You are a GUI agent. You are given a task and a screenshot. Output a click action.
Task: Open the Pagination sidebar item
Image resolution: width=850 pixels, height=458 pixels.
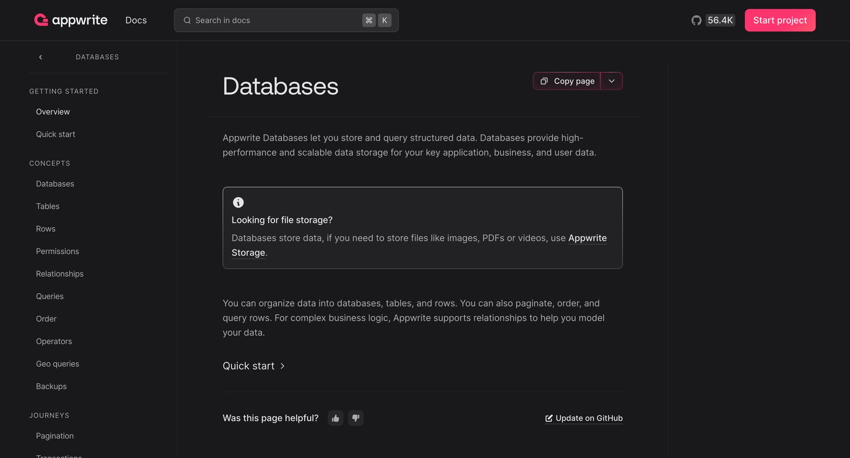[55, 435]
